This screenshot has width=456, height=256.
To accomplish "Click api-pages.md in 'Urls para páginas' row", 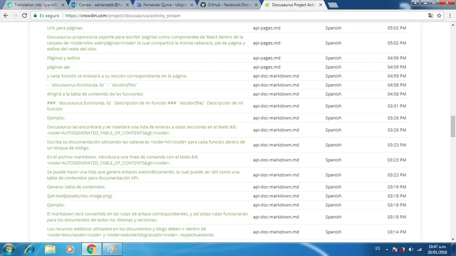I will coord(266,28).
